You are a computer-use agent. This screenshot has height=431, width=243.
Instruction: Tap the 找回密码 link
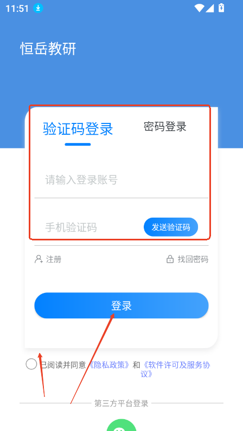pyautogui.click(x=193, y=259)
